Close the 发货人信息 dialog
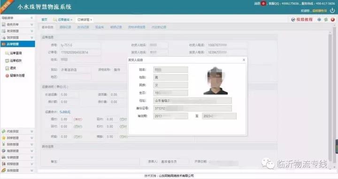 click(x=244, y=60)
